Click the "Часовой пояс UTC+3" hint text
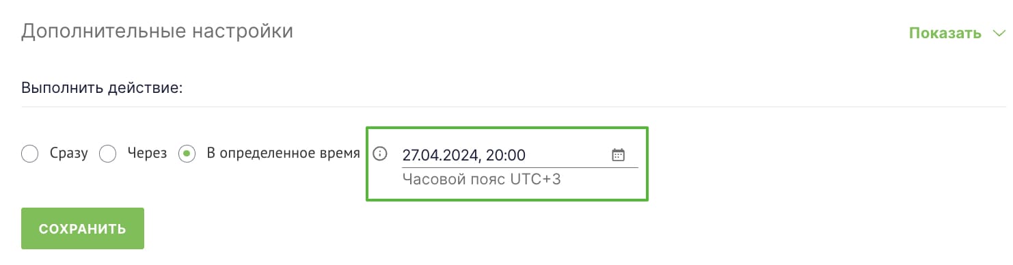The height and width of the screenshot is (265, 1013). [482, 180]
